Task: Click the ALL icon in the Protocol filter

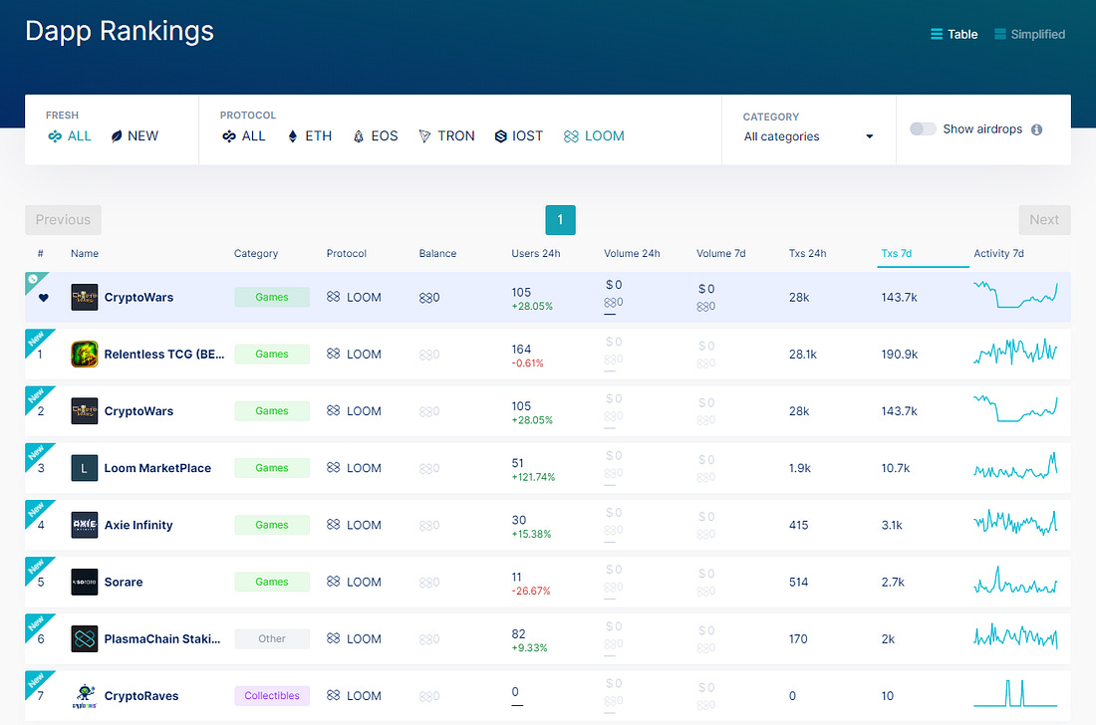Action: pyautogui.click(x=228, y=136)
